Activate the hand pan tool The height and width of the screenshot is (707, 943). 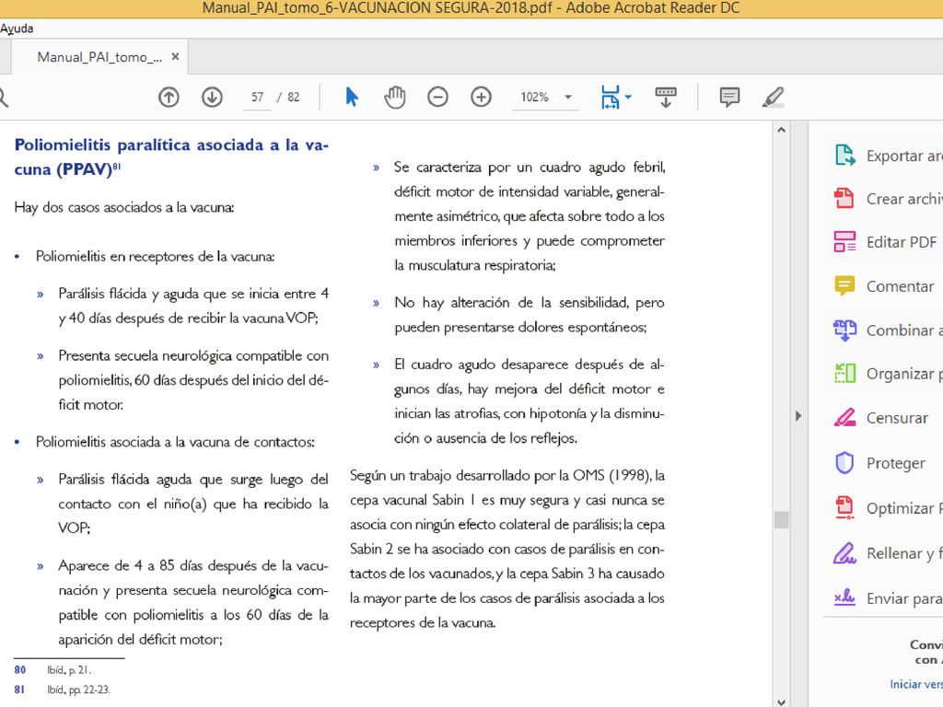(394, 97)
